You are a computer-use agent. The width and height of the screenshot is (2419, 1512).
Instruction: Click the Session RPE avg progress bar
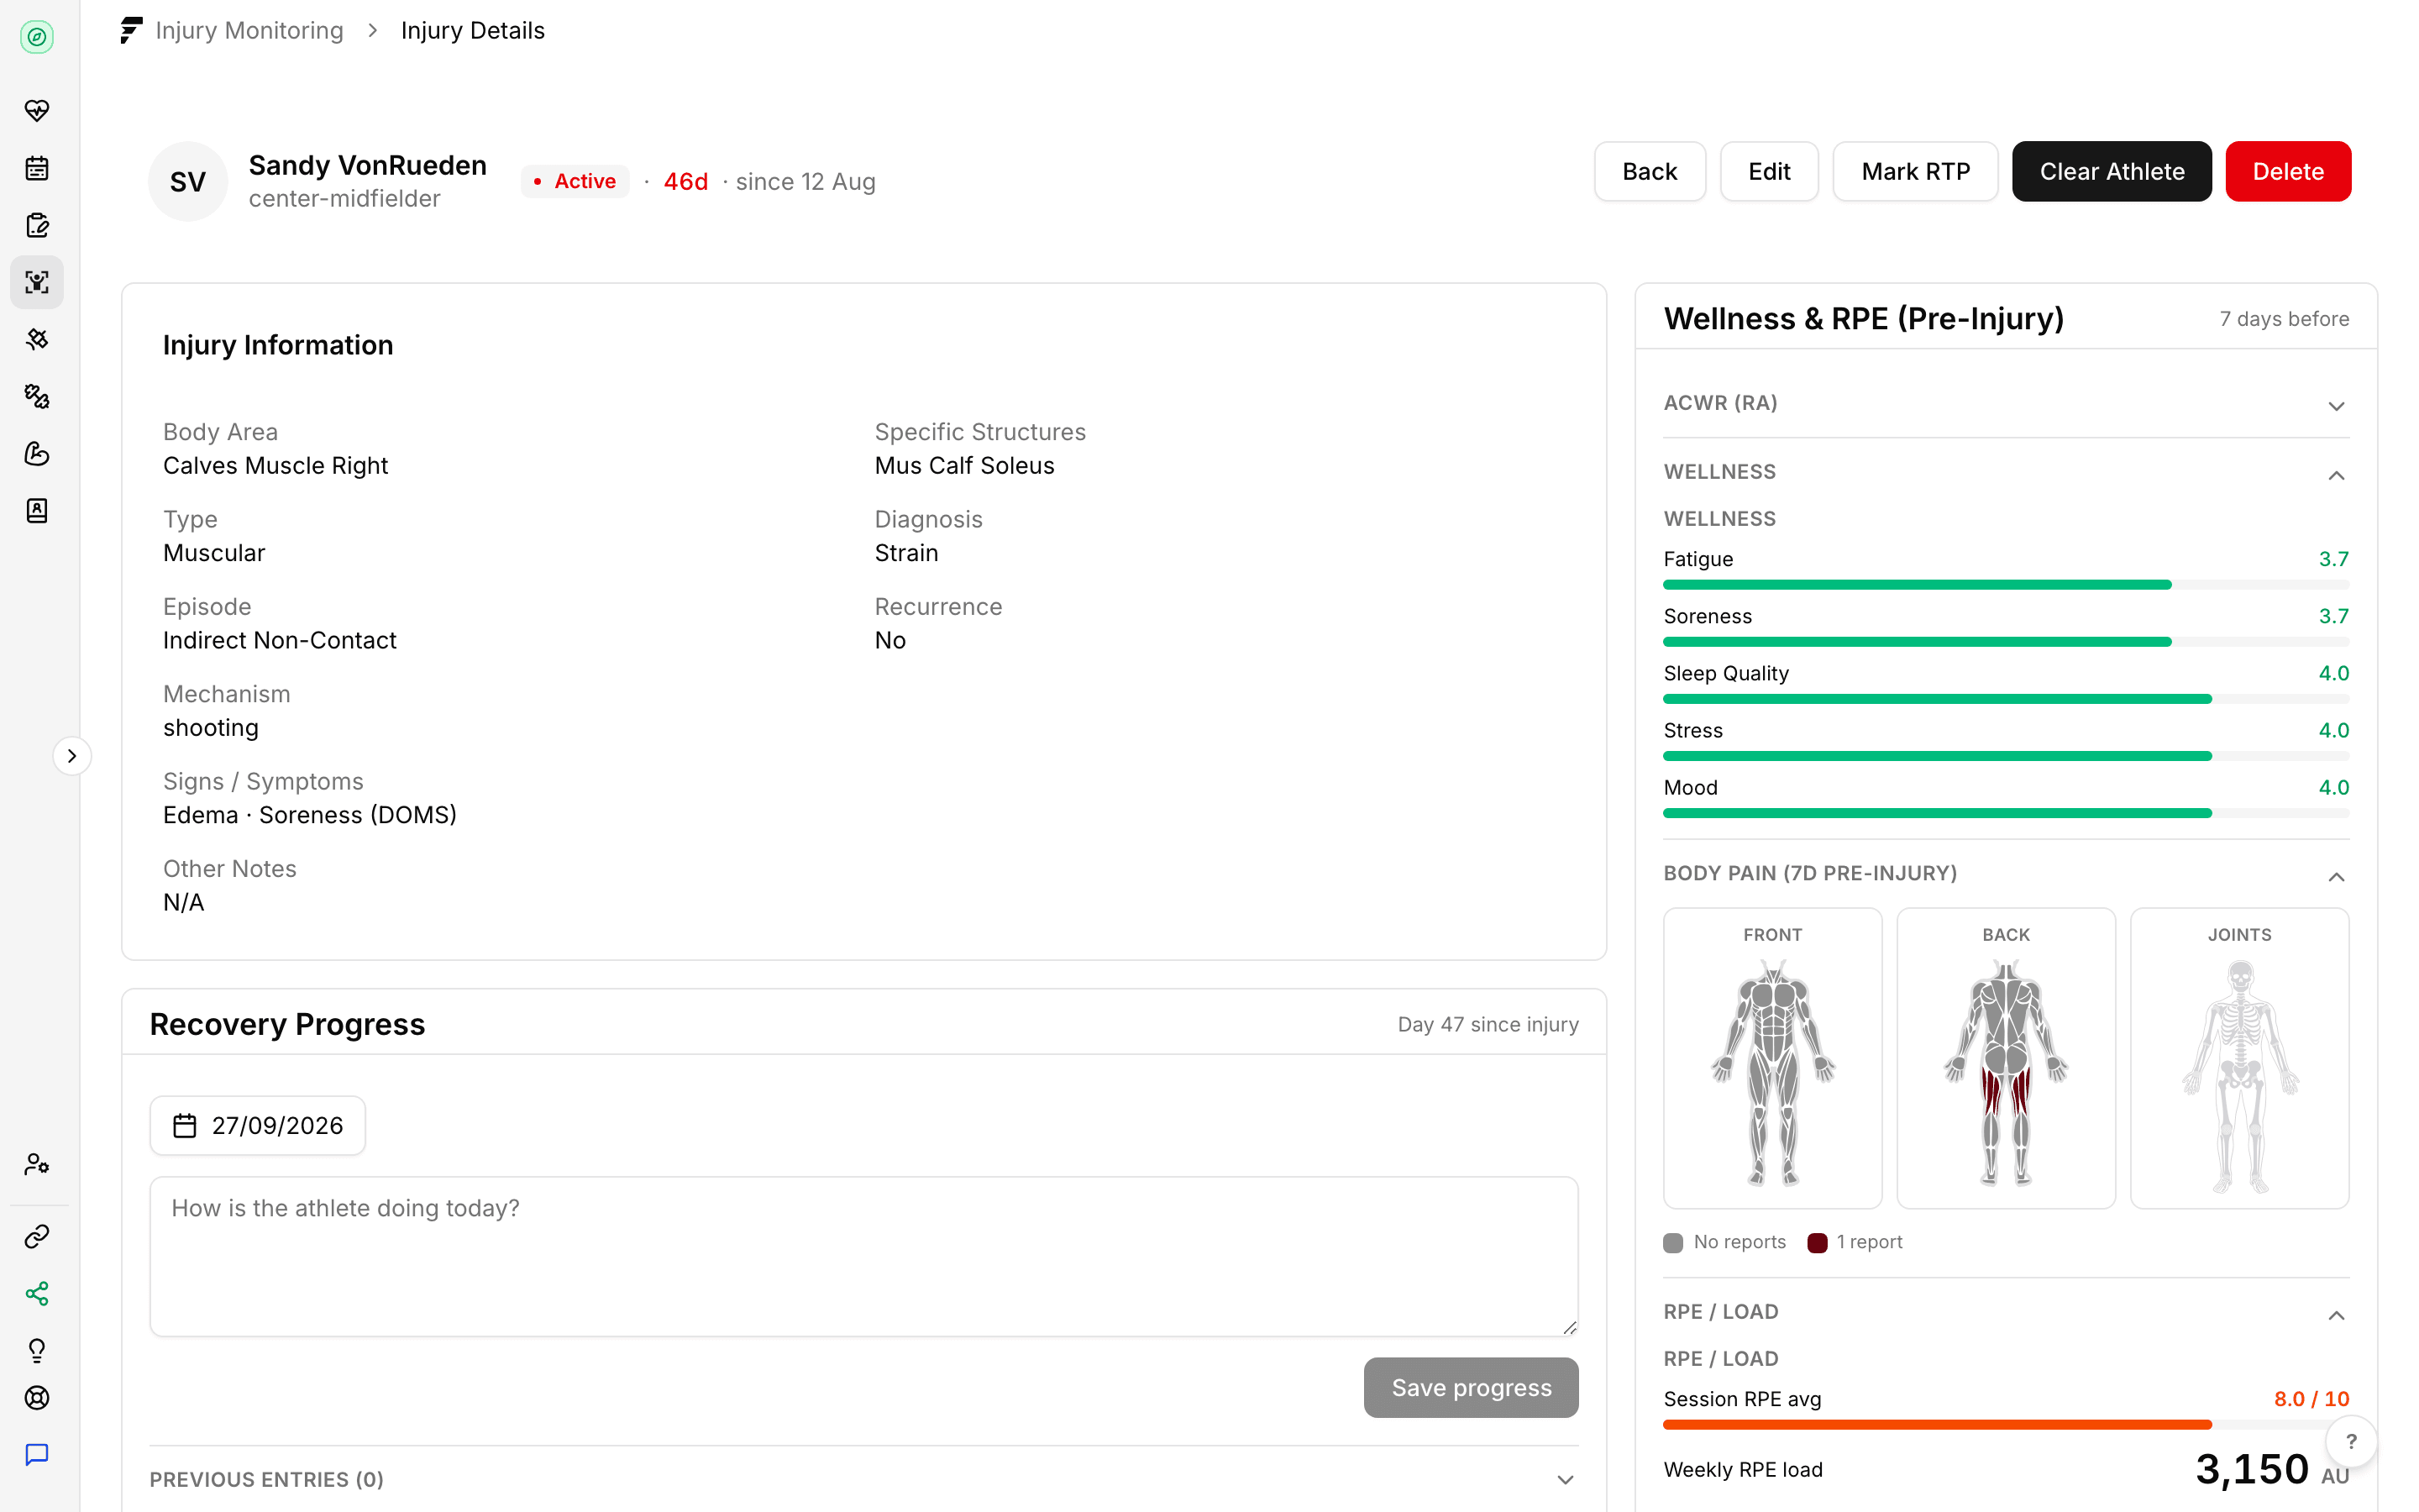[2005, 1424]
